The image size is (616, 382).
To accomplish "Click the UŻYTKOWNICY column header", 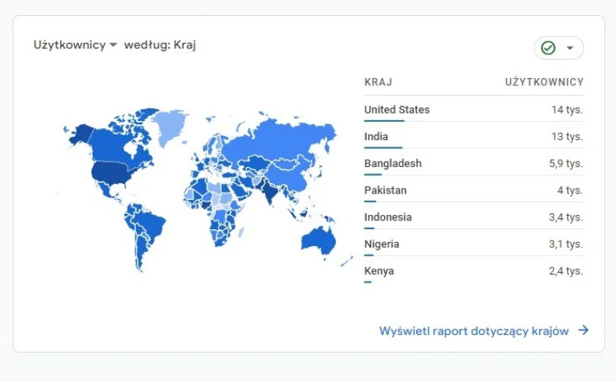I will [x=544, y=82].
